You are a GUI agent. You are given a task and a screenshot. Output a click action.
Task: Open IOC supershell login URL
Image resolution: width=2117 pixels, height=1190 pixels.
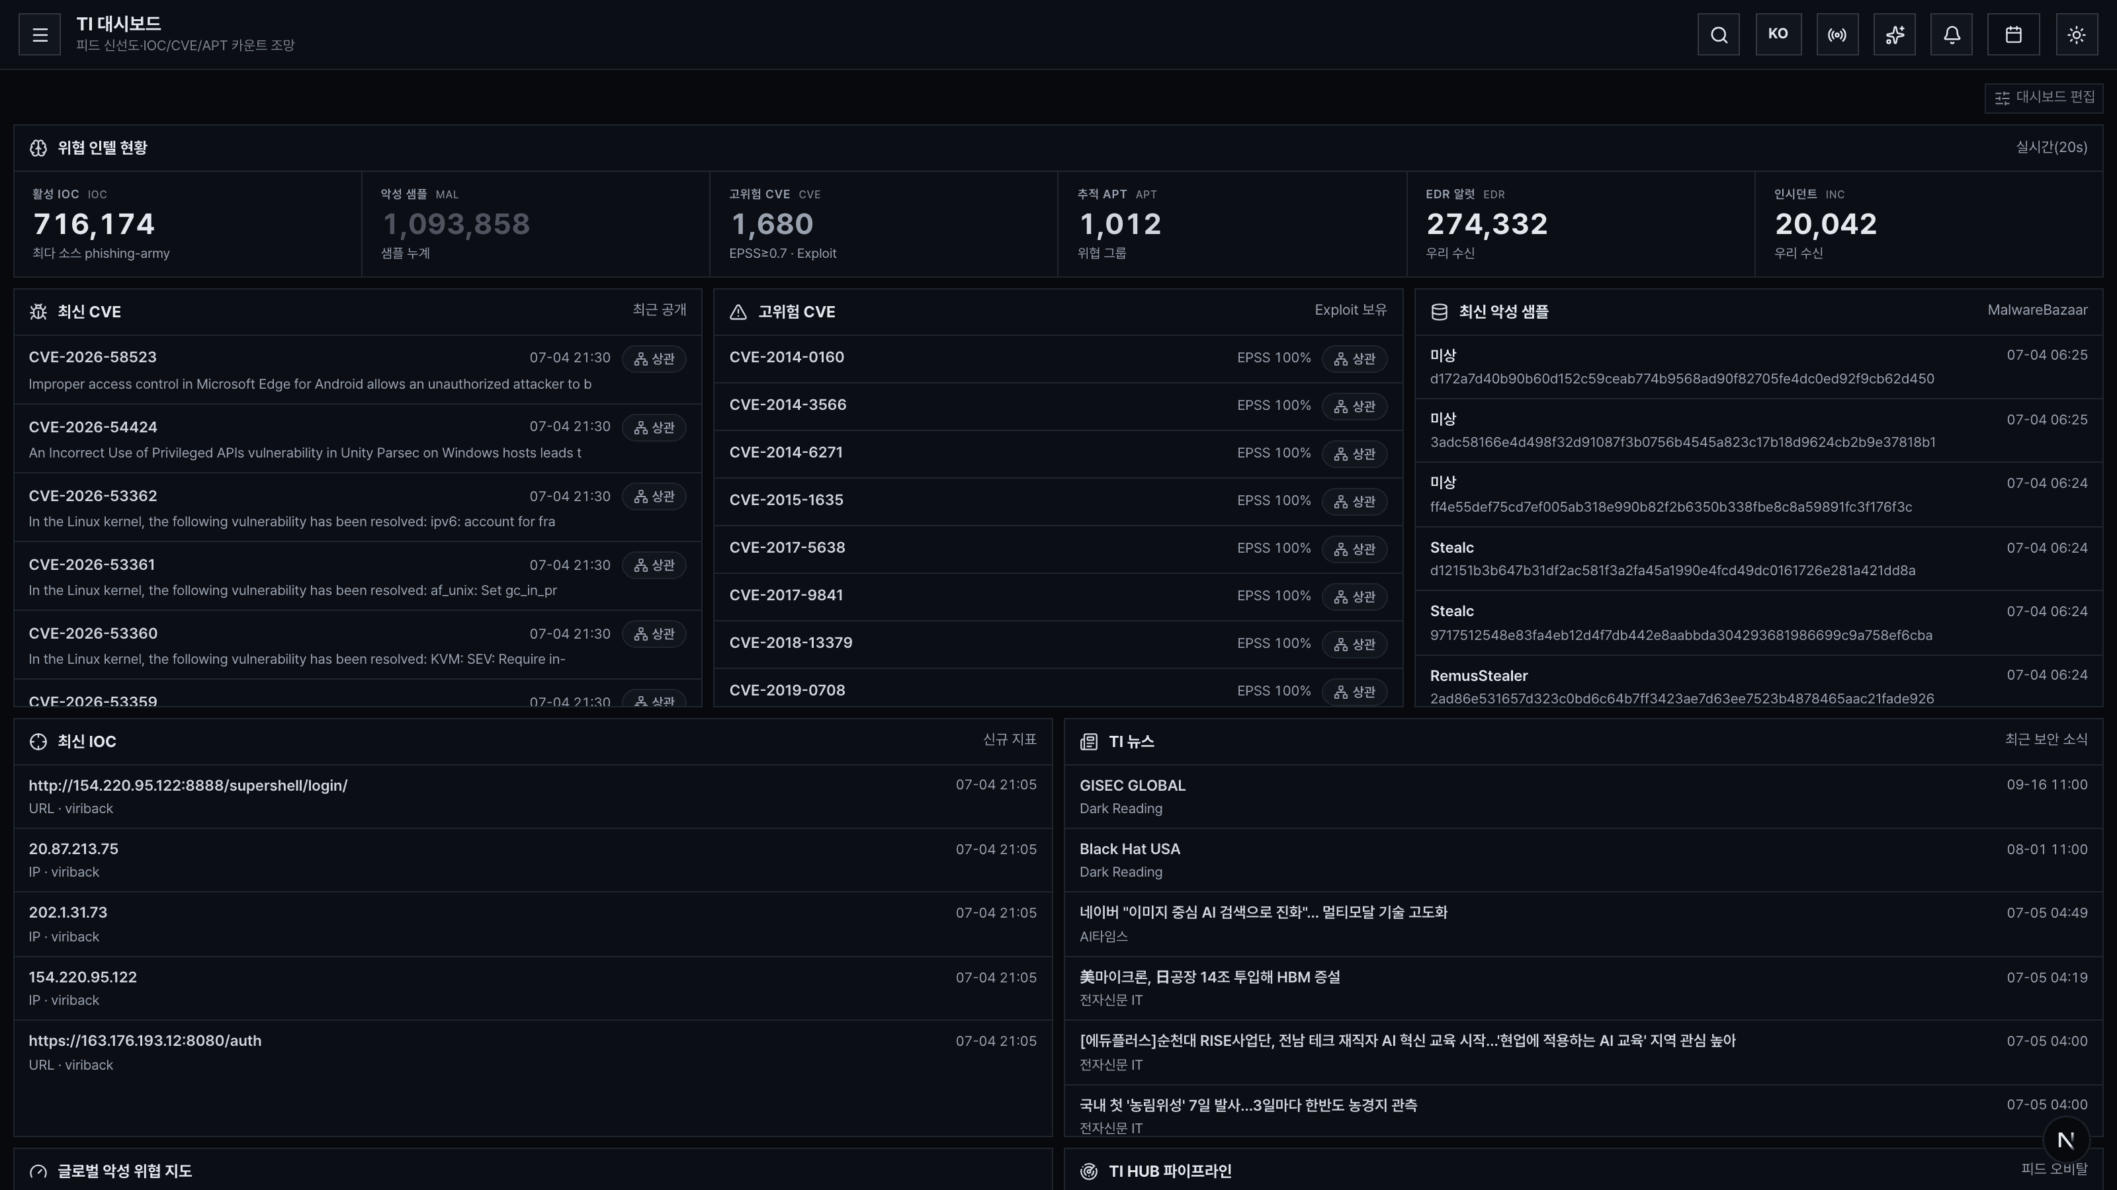(x=533, y=797)
